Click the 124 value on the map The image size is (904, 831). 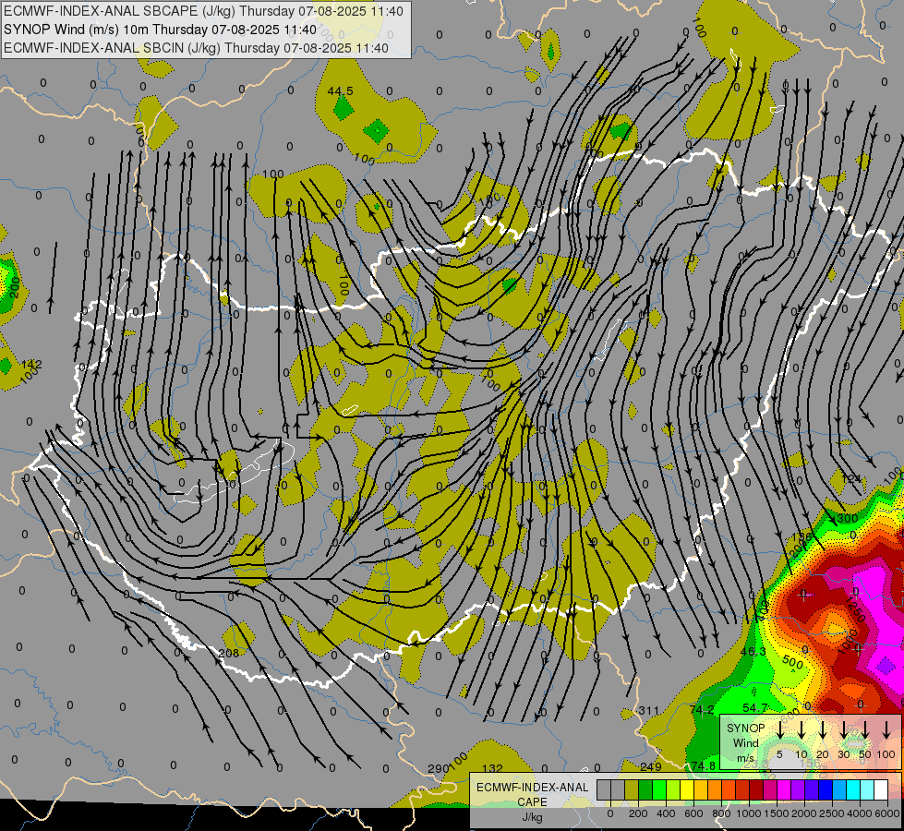pyautogui.click(x=851, y=478)
